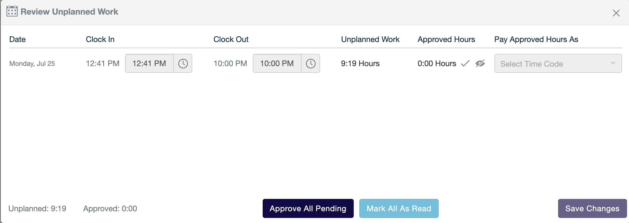Viewport: 629px width, 223px height.
Task: Click the calendar icon beside Review Unplanned Work
Action: tap(11, 11)
